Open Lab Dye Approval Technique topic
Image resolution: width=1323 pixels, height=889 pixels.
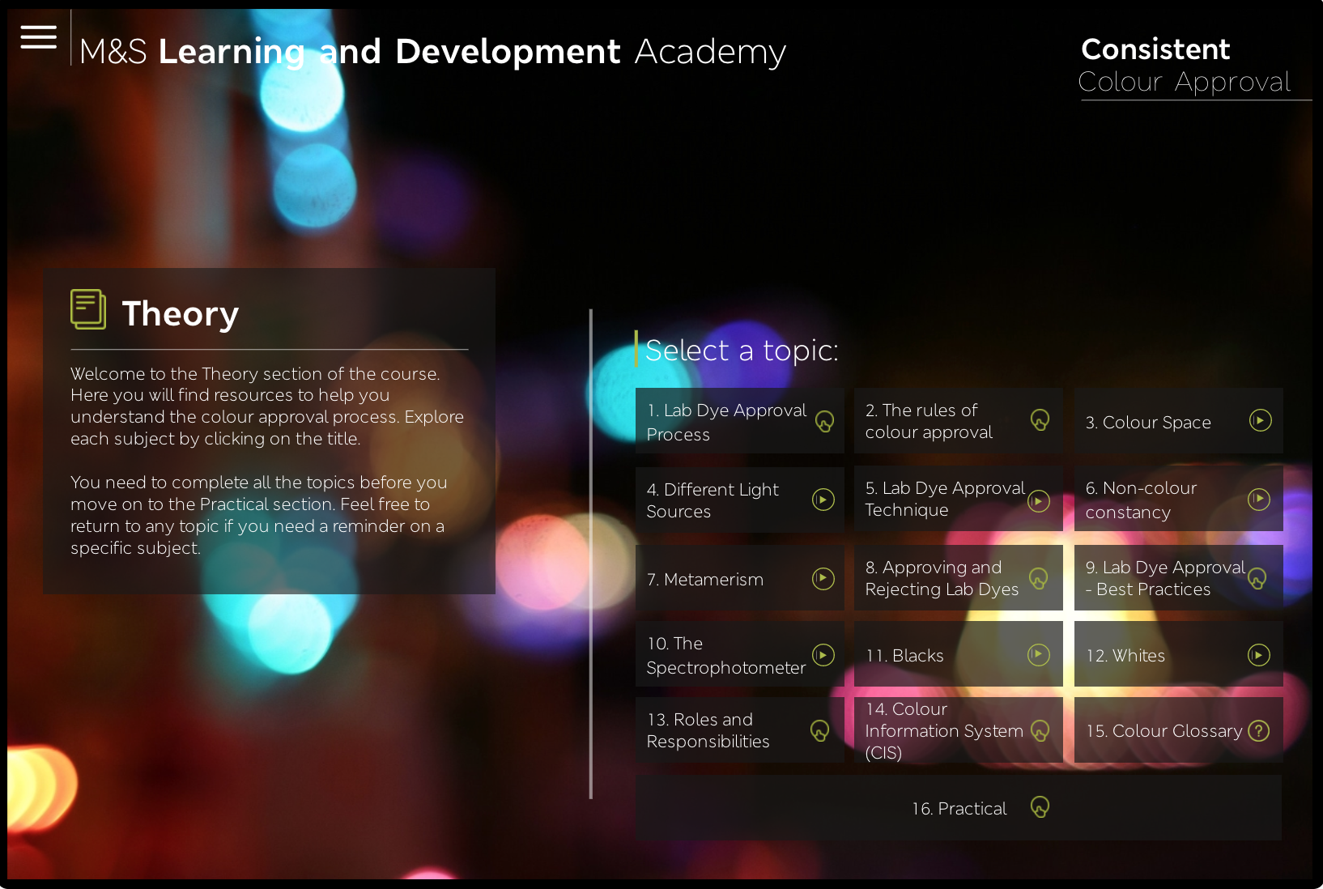(944, 499)
